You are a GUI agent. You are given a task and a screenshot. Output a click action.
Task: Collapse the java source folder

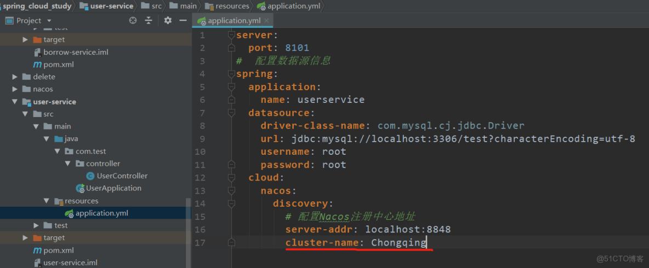tap(47, 139)
